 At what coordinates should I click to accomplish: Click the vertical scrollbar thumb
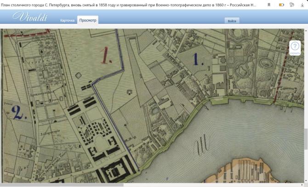point(306,142)
